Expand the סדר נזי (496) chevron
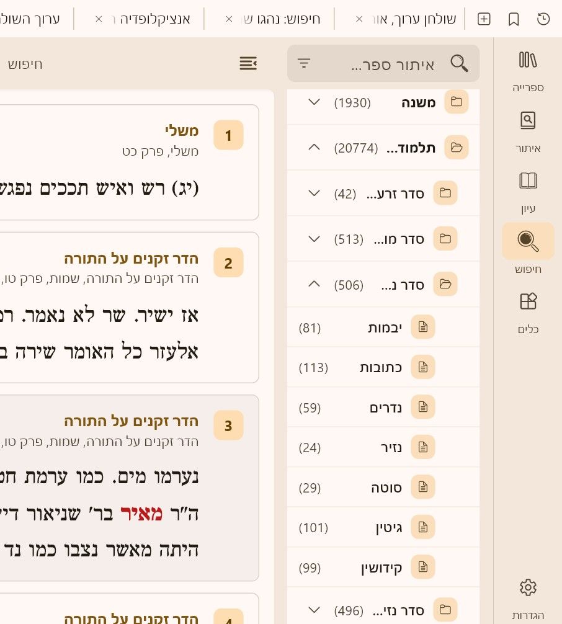Screen dimensions: 562x624 click(x=314, y=610)
